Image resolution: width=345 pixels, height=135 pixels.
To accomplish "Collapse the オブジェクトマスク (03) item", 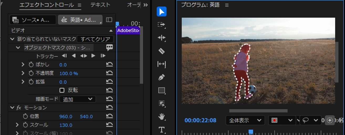I will point(18,48).
